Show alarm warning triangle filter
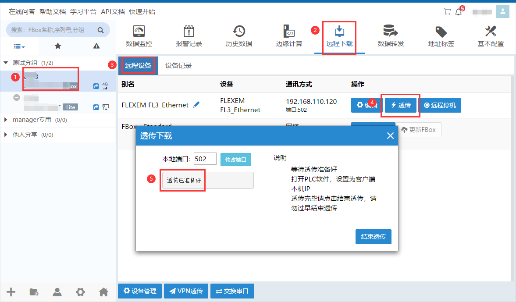The width and height of the screenshot is (516, 302). coord(96,46)
